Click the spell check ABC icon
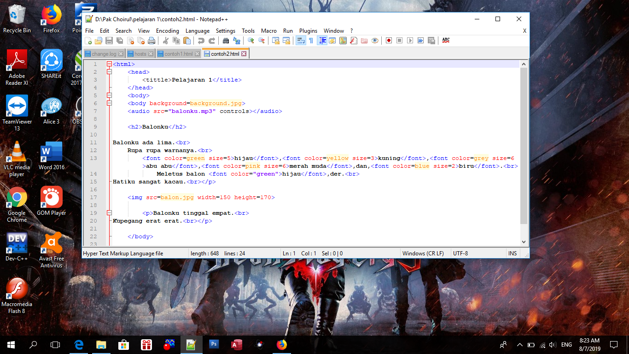The width and height of the screenshot is (629, 354). [446, 41]
